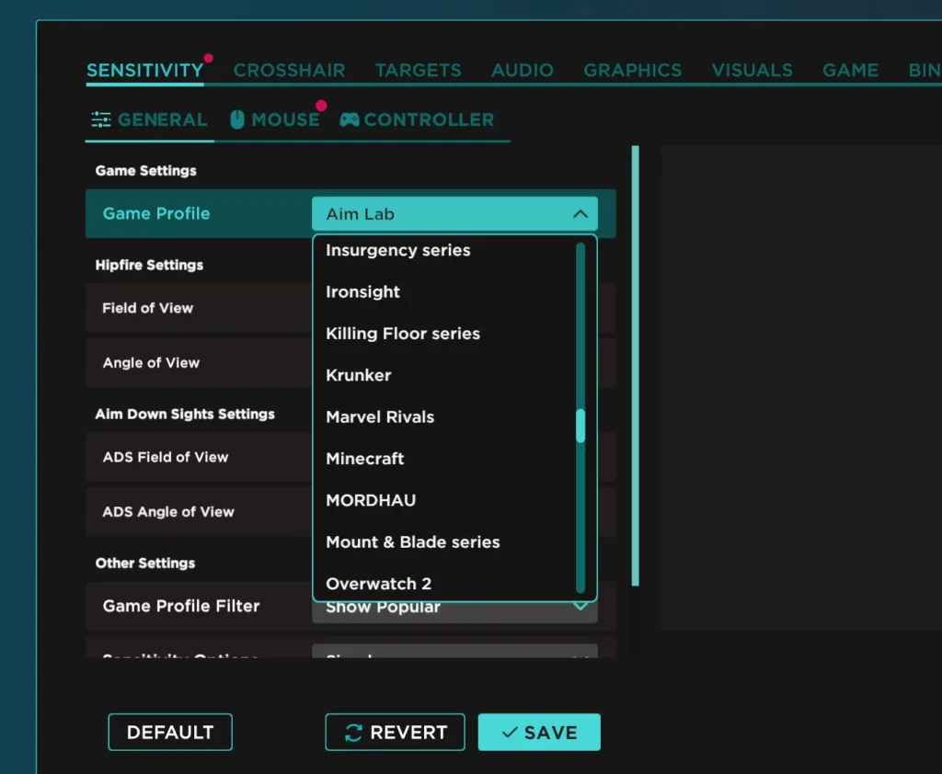Click the gamepad icon beside Controller
Image resolution: width=942 pixels, height=774 pixels.
(350, 120)
